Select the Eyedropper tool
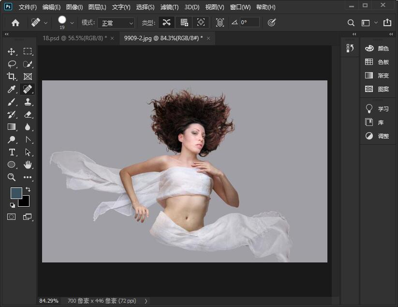Viewport: 398px width, 307px height. point(12,89)
